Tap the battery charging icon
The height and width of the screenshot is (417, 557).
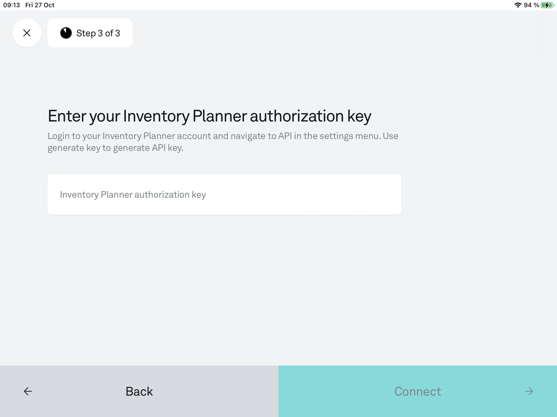coord(547,5)
